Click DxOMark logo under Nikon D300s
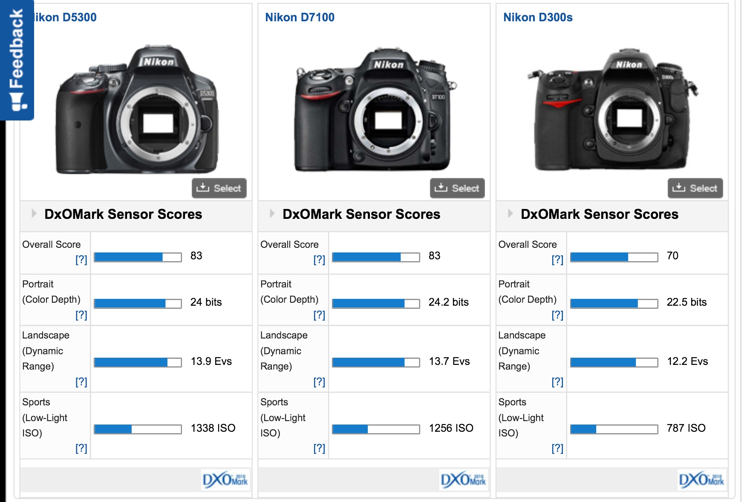Viewport: 744px width, 502px height. [x=701, y=480]
